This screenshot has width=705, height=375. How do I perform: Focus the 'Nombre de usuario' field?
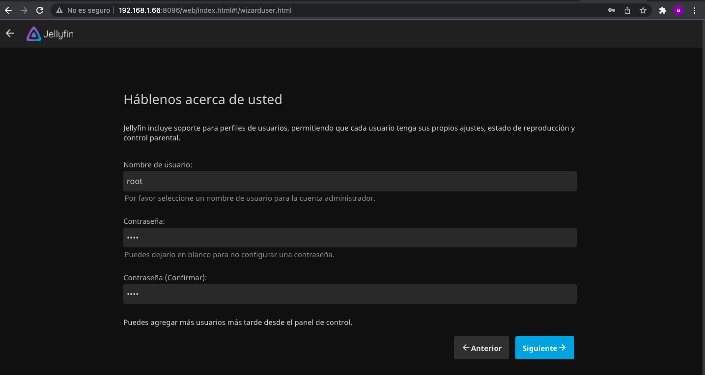(x=350, y=181)
